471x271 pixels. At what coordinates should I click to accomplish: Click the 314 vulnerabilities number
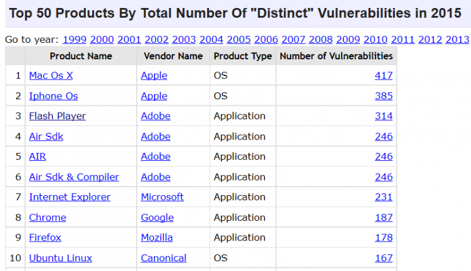383,116
